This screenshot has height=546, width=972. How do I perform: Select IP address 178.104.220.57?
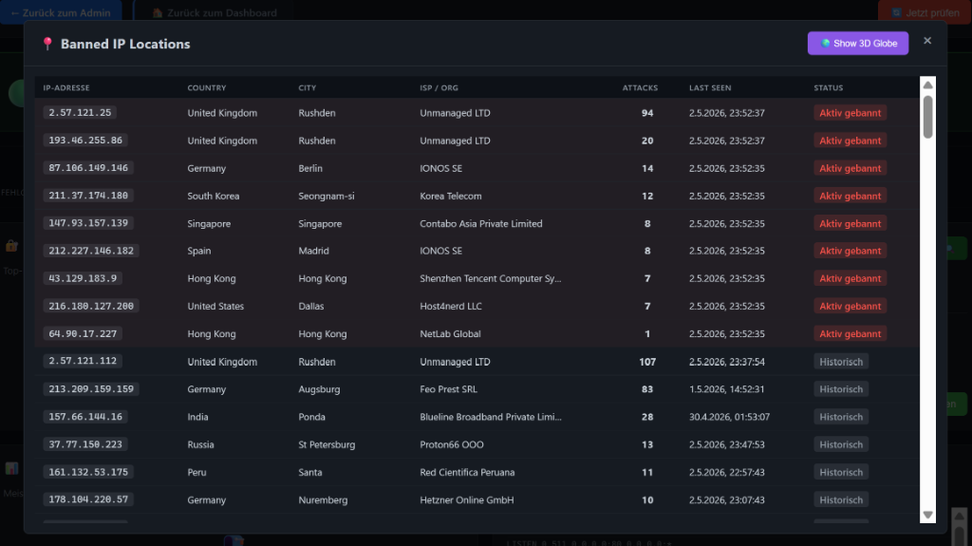(x=88, y=499)
